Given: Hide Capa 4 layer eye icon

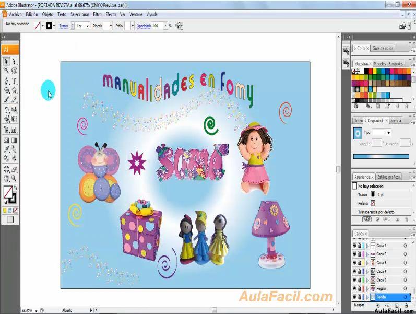Looking at the screenshot, I should pos(354,271).
